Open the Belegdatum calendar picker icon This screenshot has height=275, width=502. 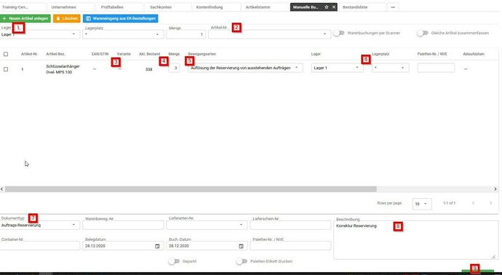pos(157,246)
